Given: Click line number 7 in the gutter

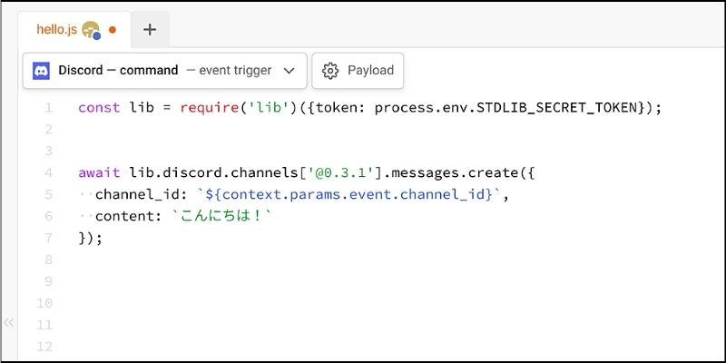Looking at the screenshot, I should 49,238.
